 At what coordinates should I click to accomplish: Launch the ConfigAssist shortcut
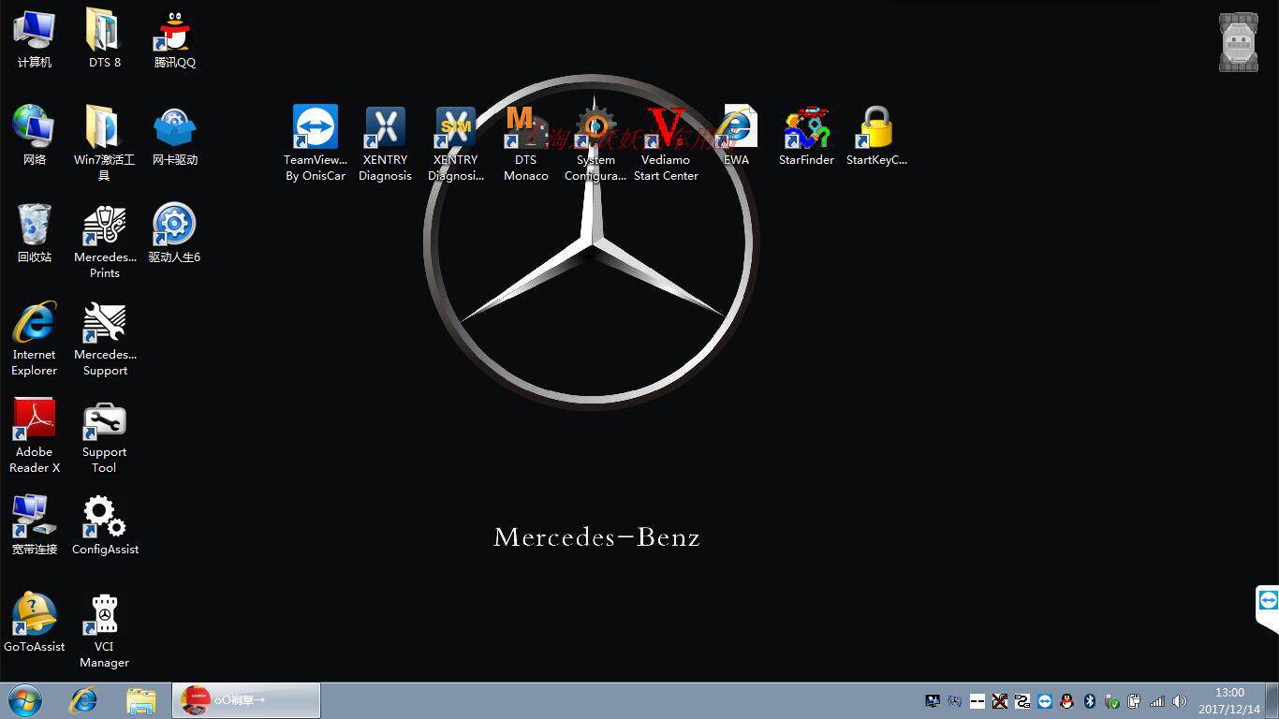pos(105,525)
